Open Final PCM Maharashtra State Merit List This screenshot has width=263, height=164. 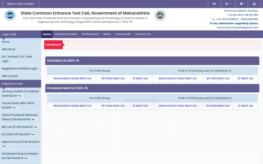tap(73, 78)
